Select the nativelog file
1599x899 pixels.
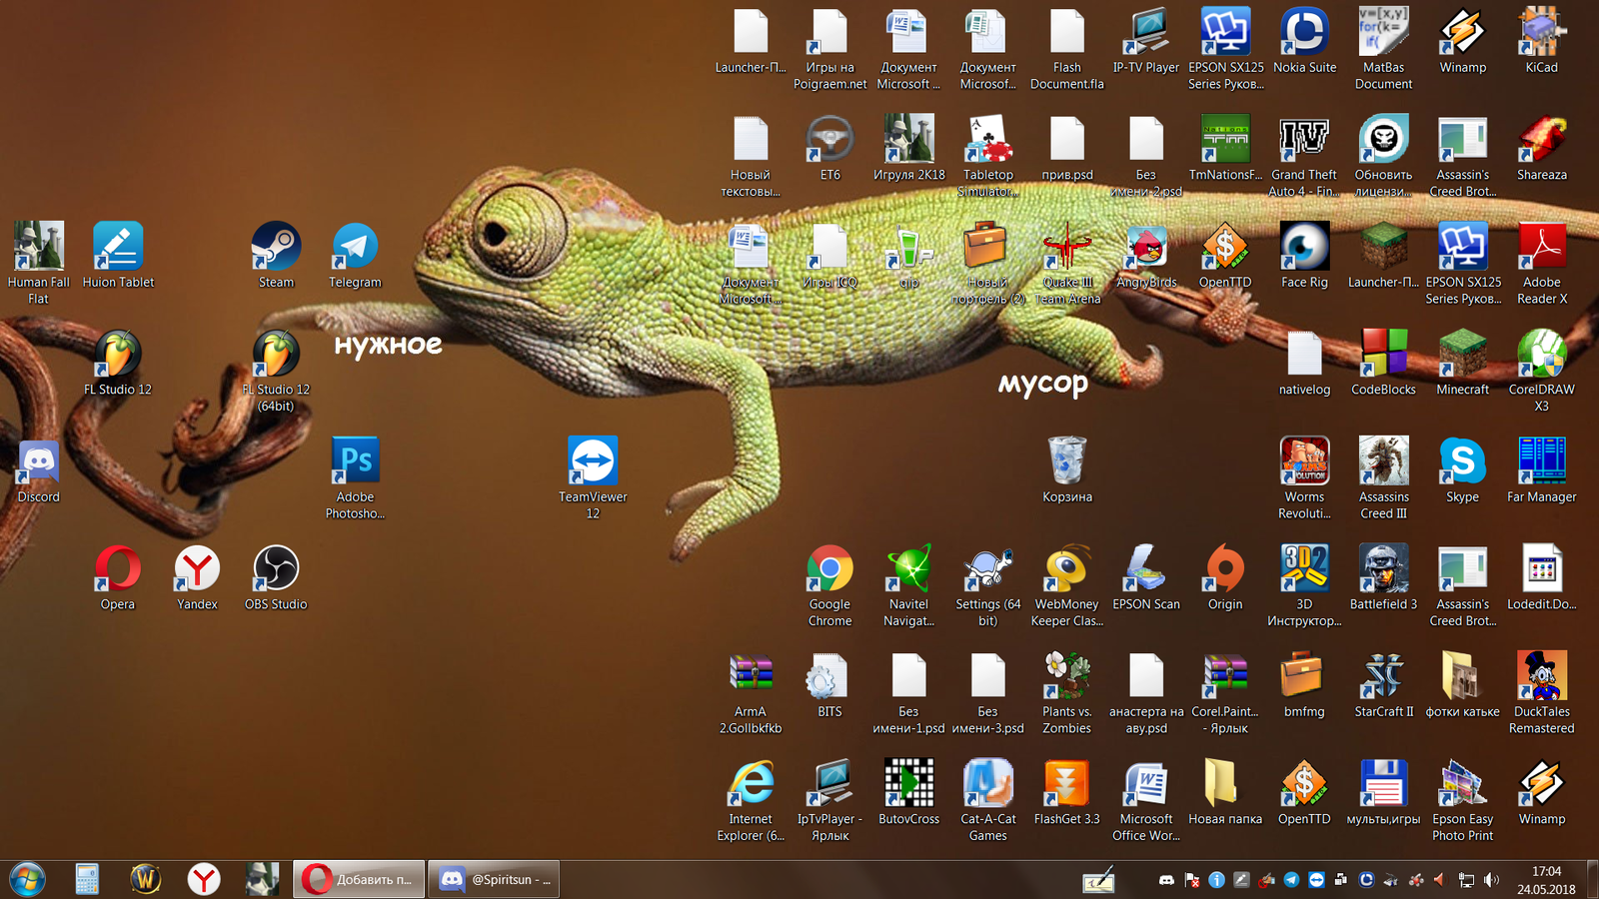1304,364
